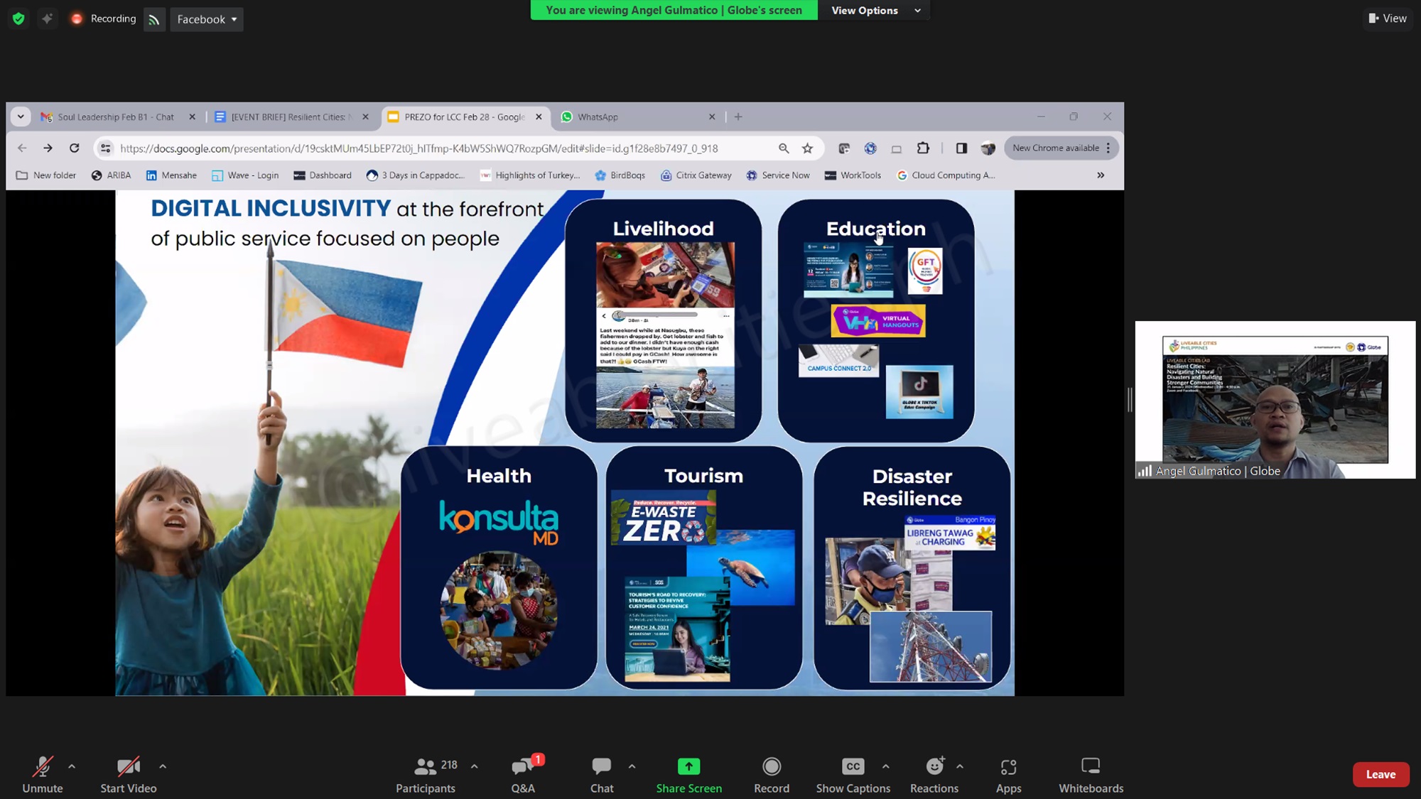Image resolution: width=1421 pixels, height=799 pixels.
Task: Open Wave - Login bookmark
Action: click(245, 175)
